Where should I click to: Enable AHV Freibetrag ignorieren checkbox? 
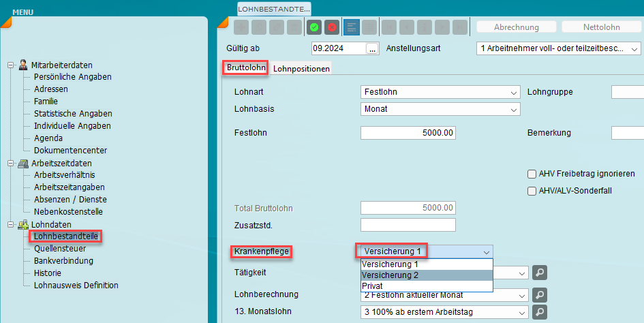pyautogui.click(x=532, y=174)
